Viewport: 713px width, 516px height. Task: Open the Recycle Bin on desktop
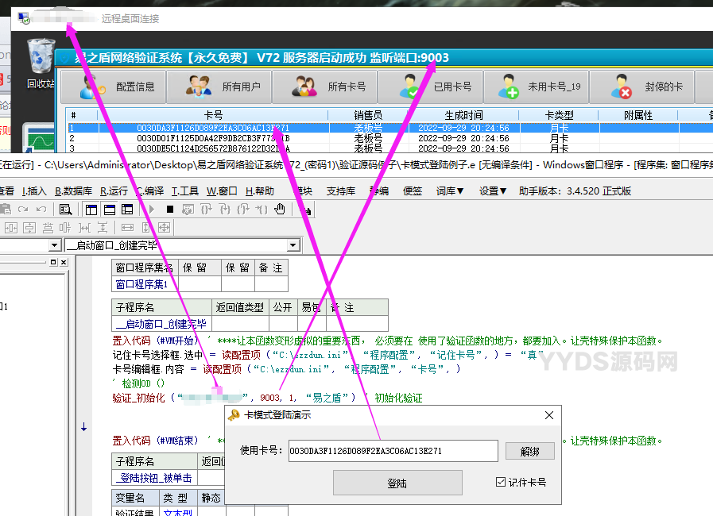point(39,64)
